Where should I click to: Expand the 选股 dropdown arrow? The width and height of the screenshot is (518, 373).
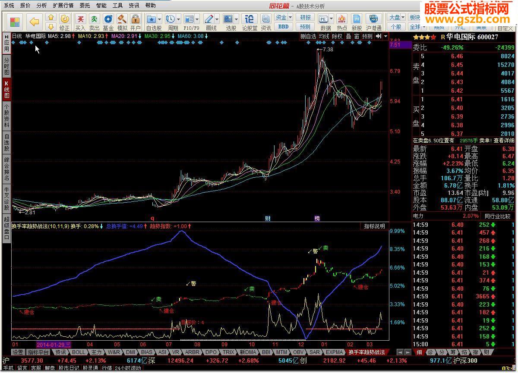tap(236, 19)
